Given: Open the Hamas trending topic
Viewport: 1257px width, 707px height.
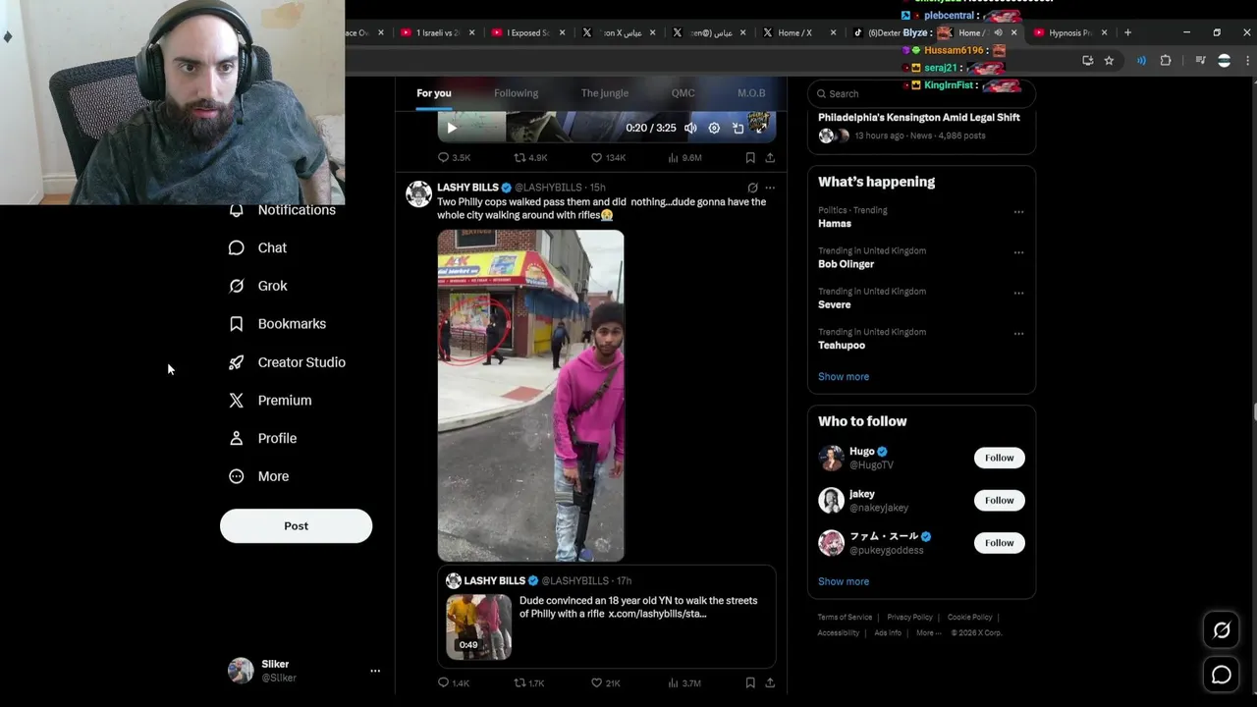Looking at the screenshot, I should click(x=835, y=223).
